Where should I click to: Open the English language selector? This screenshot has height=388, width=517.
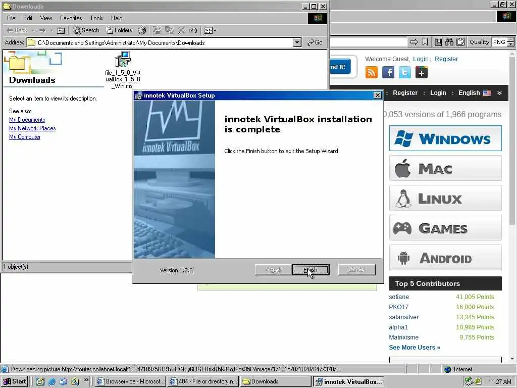click(x=475, y=93)
